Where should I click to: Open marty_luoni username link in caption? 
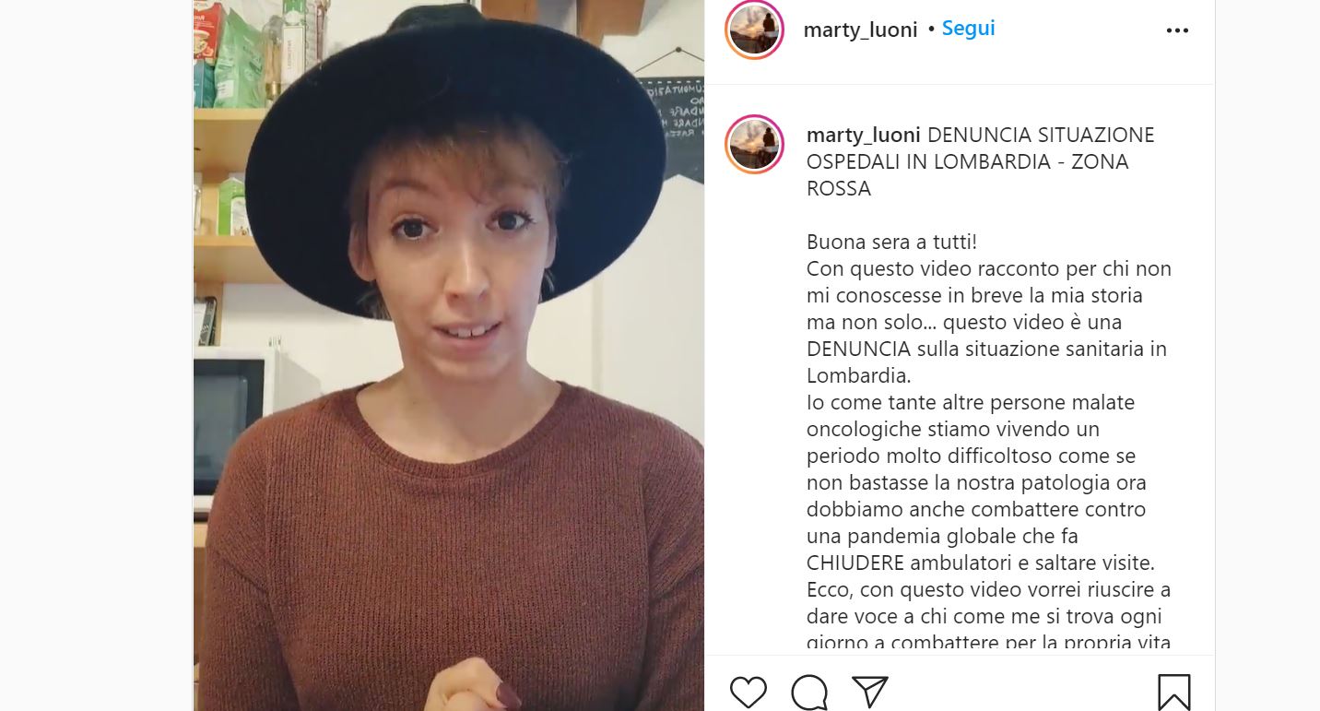click(x=864, y=135)
